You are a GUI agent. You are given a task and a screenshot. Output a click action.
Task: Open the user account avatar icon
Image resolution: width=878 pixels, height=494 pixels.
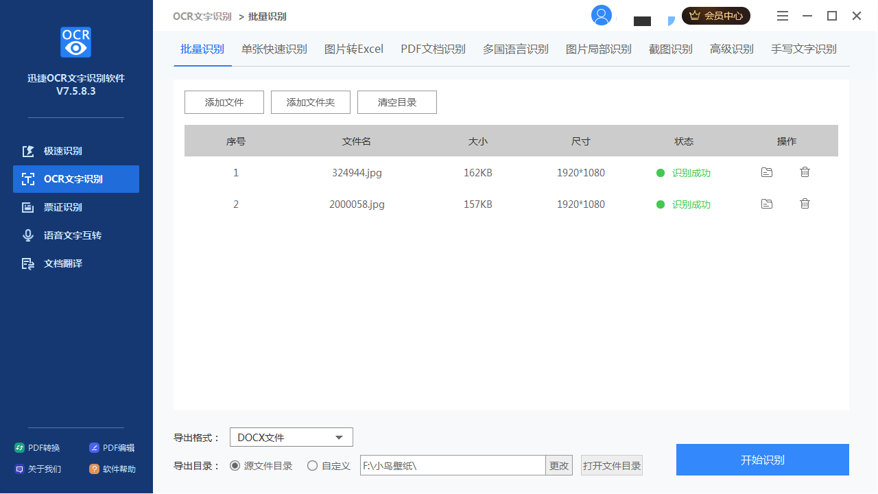pyautogui.click(x=602, y=15)
